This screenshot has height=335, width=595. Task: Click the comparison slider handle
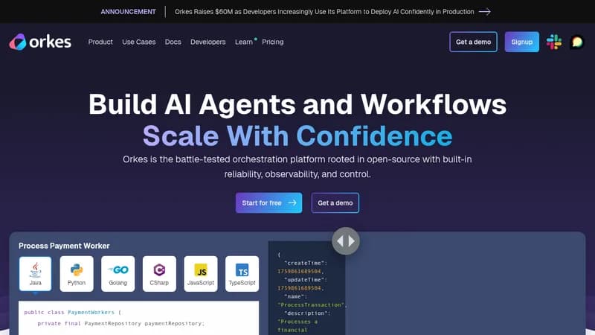click(x=346, y=240)
